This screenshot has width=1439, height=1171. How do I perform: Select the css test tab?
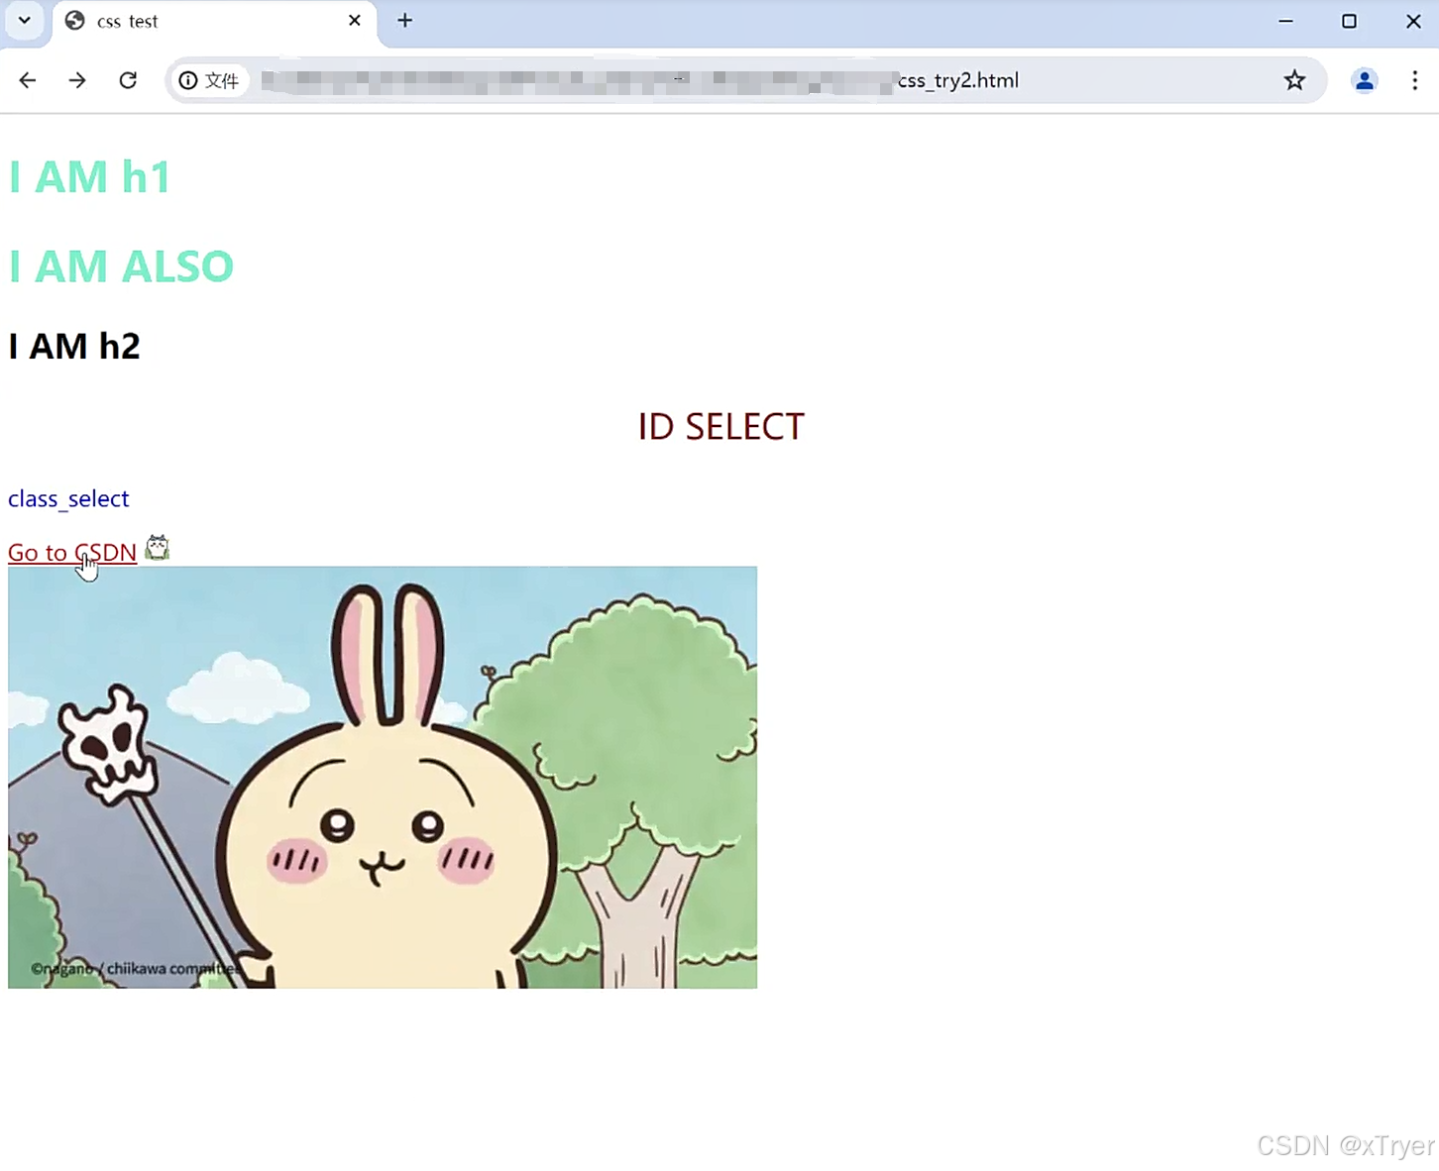tap(215, 22)
